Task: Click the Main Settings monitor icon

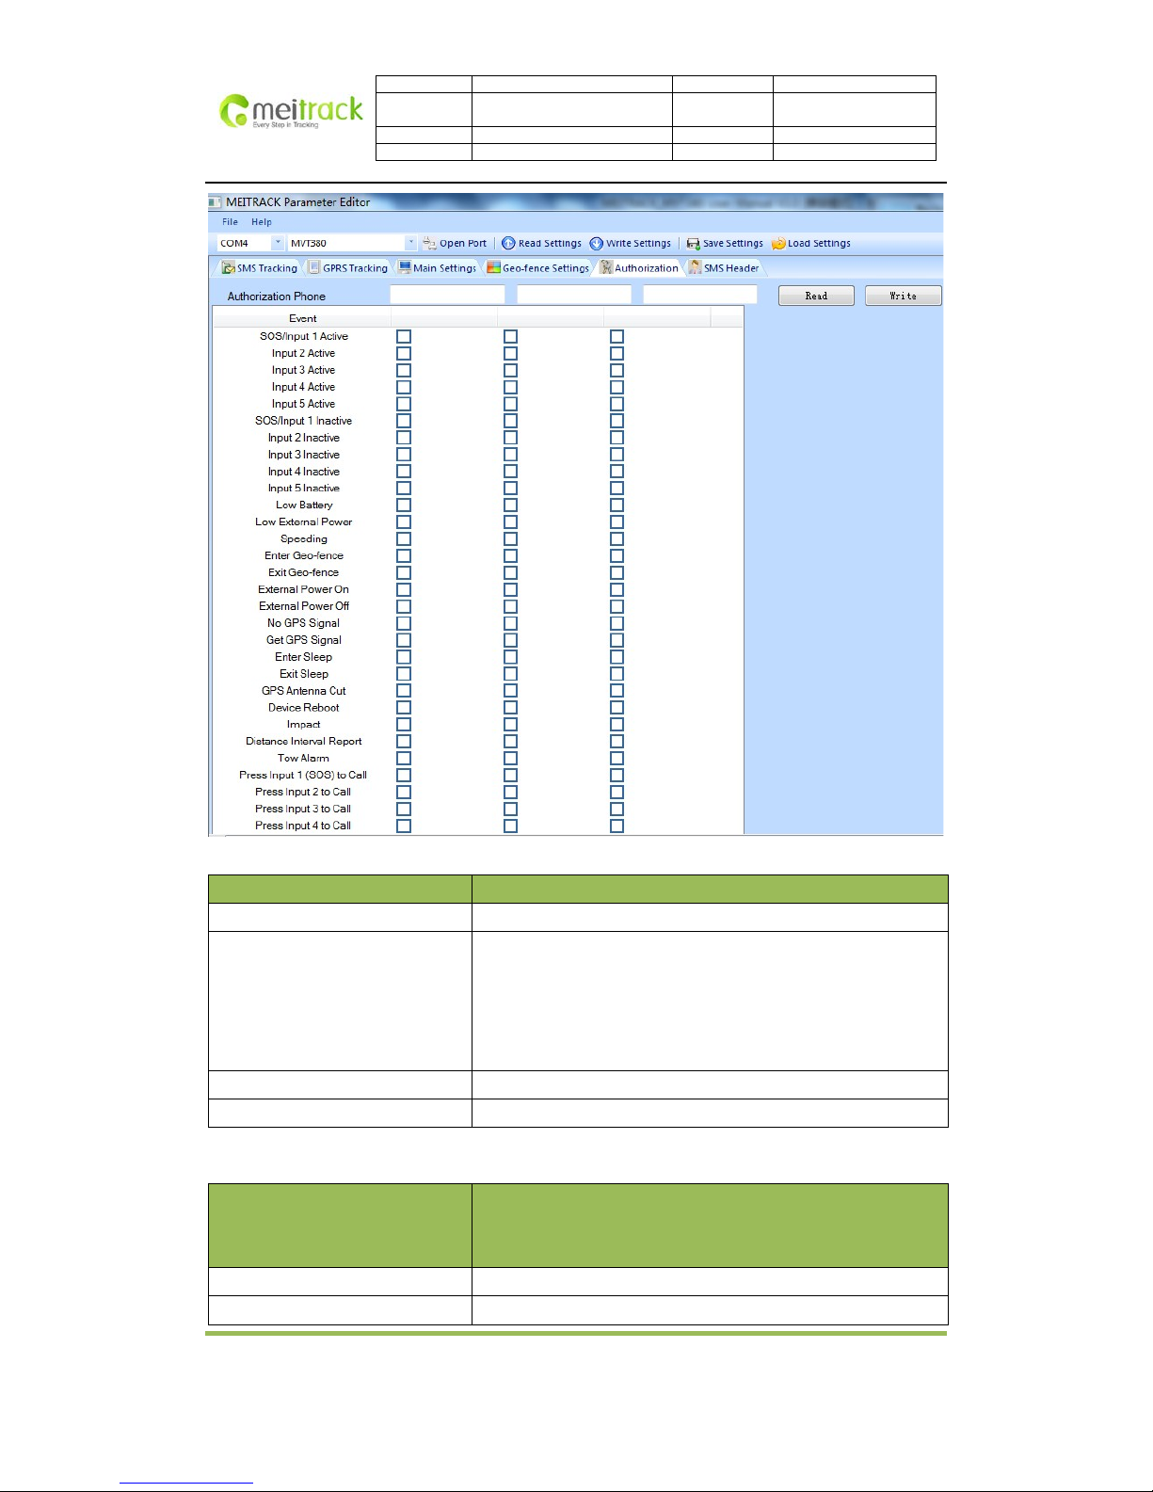Action: (405, 268)
